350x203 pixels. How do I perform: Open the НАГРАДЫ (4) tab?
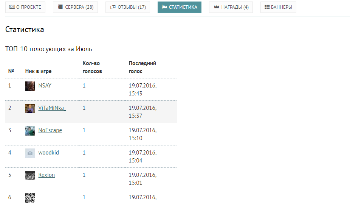[x=231, y=7]
